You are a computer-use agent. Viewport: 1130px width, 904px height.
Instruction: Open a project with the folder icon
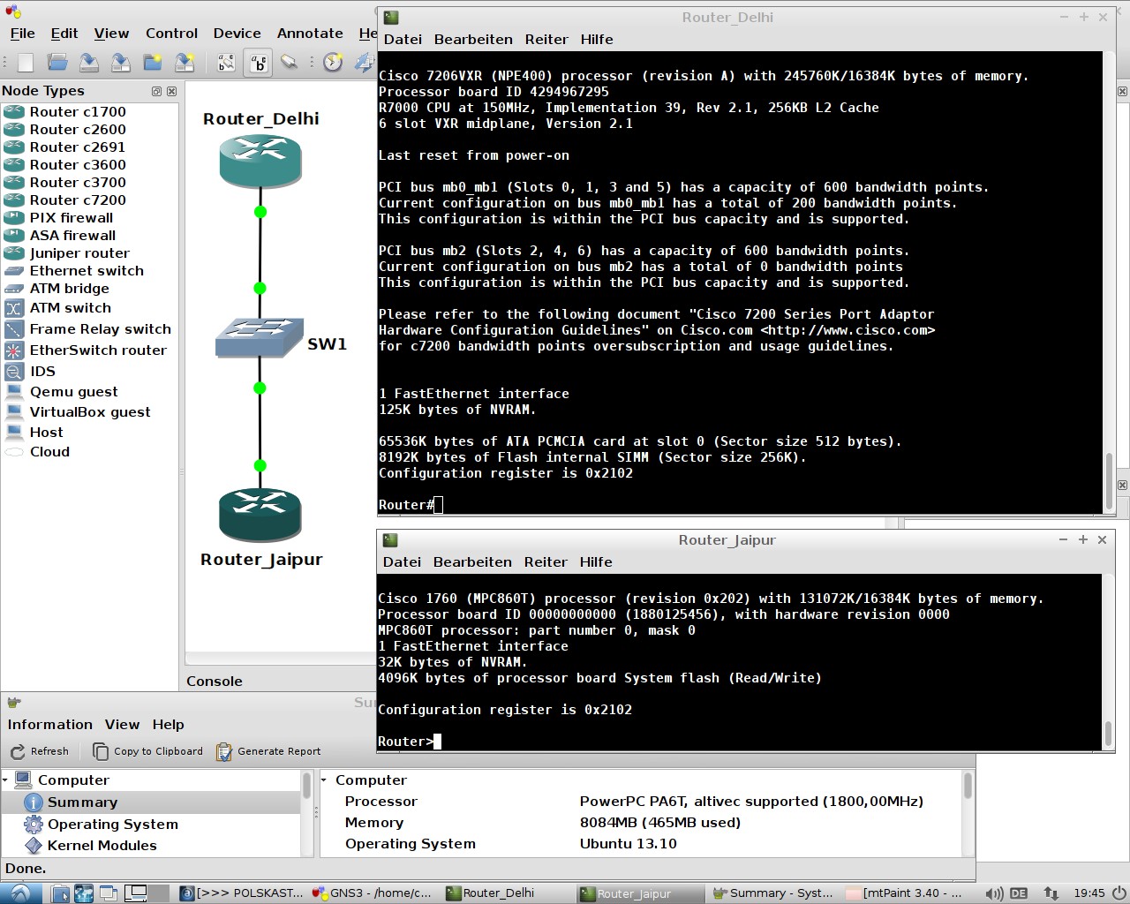57,63
